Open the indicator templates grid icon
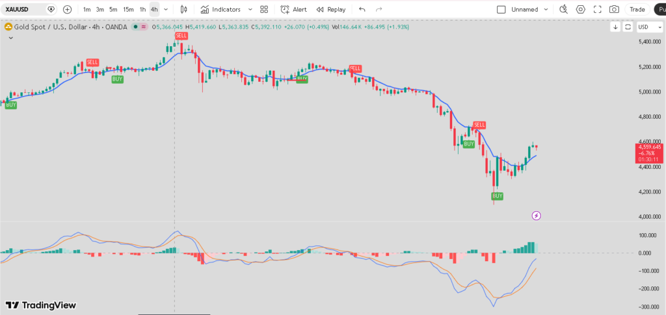This screenshot has height=315, width=666. 263,10
